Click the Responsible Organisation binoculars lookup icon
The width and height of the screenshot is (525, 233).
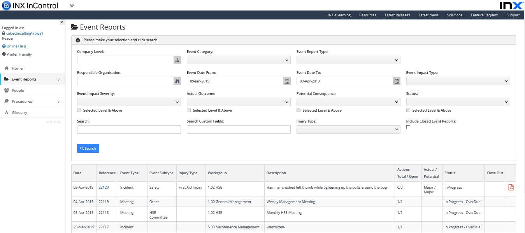[x=176, y=81]
